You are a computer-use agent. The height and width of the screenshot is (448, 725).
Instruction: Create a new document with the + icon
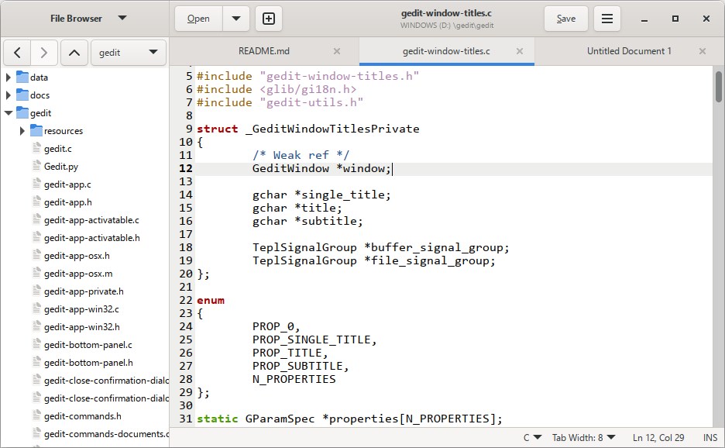pos(268,19)
